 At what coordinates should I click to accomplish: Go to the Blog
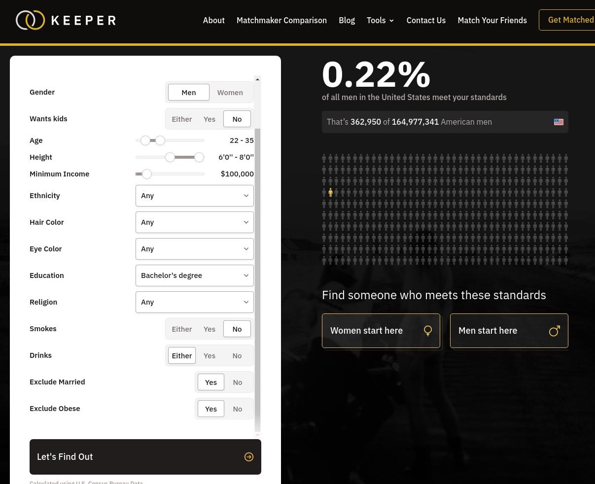pyautogui.click(x=347, y=20)
